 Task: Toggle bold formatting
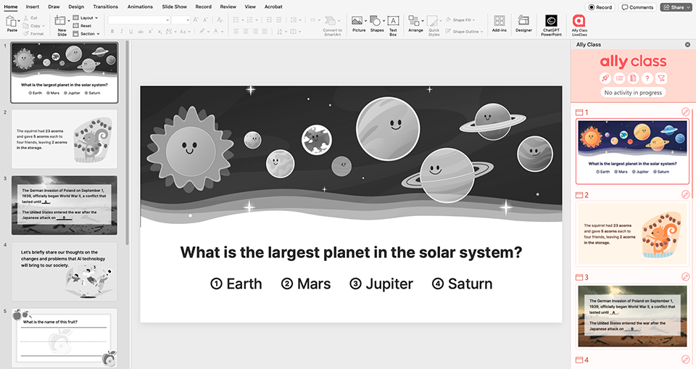coord(112,31)
